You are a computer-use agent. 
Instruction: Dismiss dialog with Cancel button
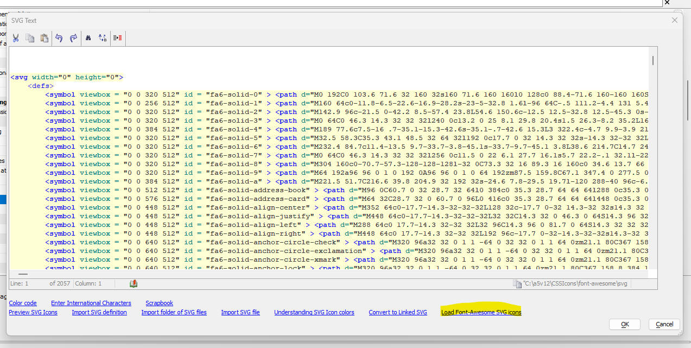coord(664,324)
